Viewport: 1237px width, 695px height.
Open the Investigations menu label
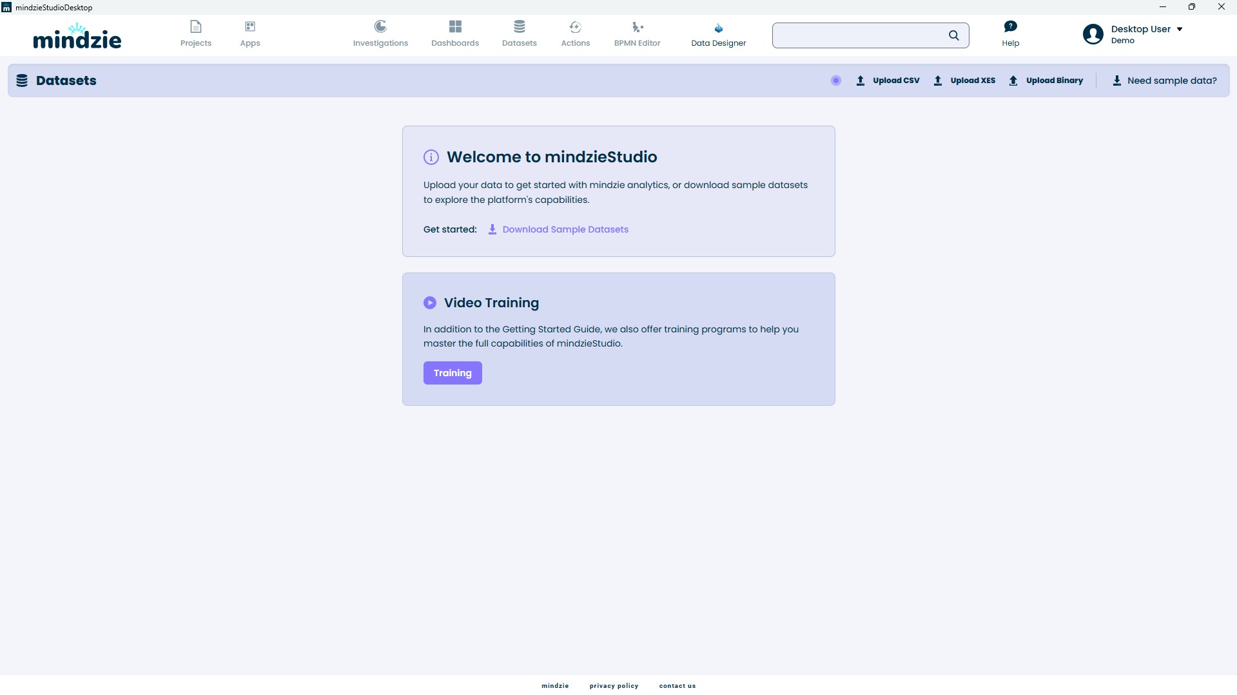coord(380,43)
